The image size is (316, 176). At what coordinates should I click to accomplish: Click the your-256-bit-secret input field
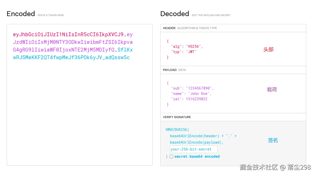point(193,149)
